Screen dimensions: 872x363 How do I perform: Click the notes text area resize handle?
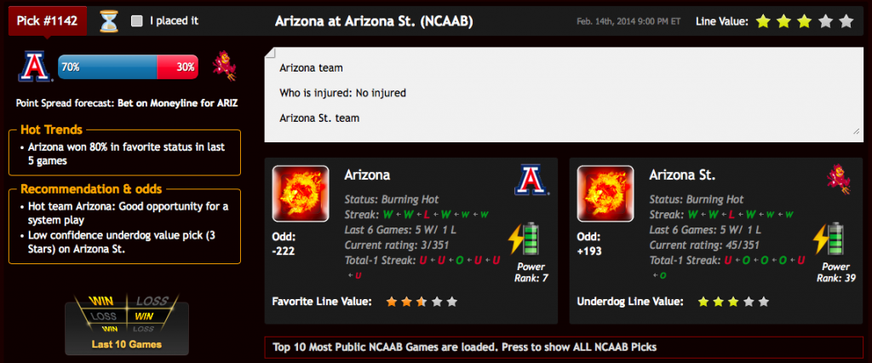[857, 131]
